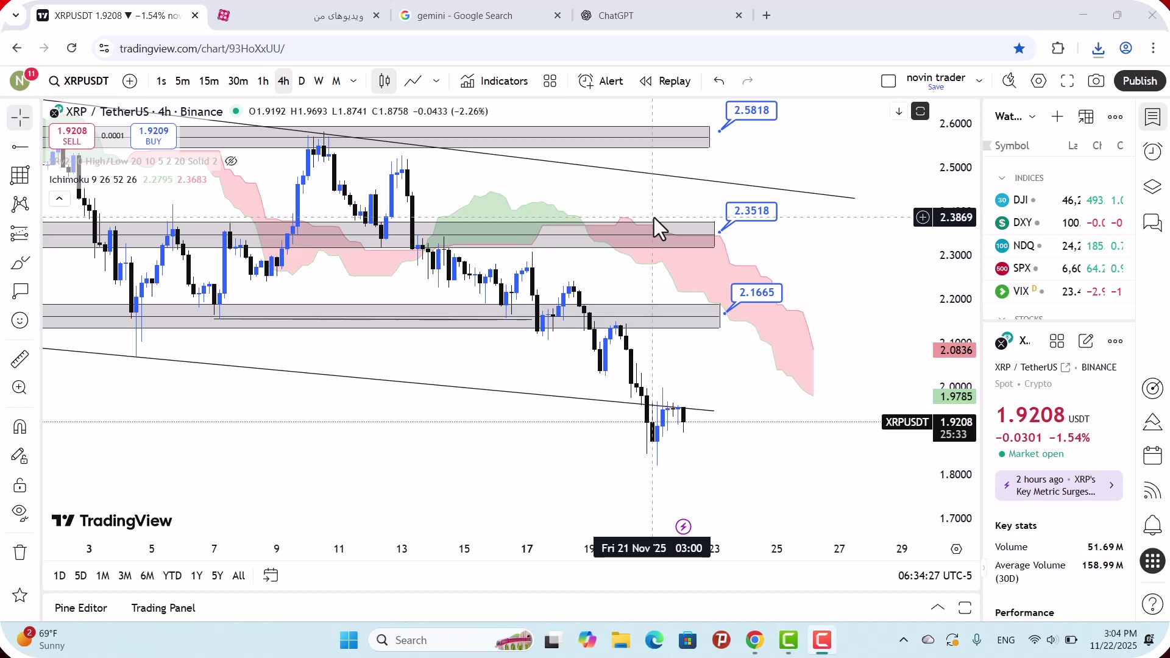Add symbol to watchlist
Screen dimensions: 1170x658
[x=1057, y=116]
